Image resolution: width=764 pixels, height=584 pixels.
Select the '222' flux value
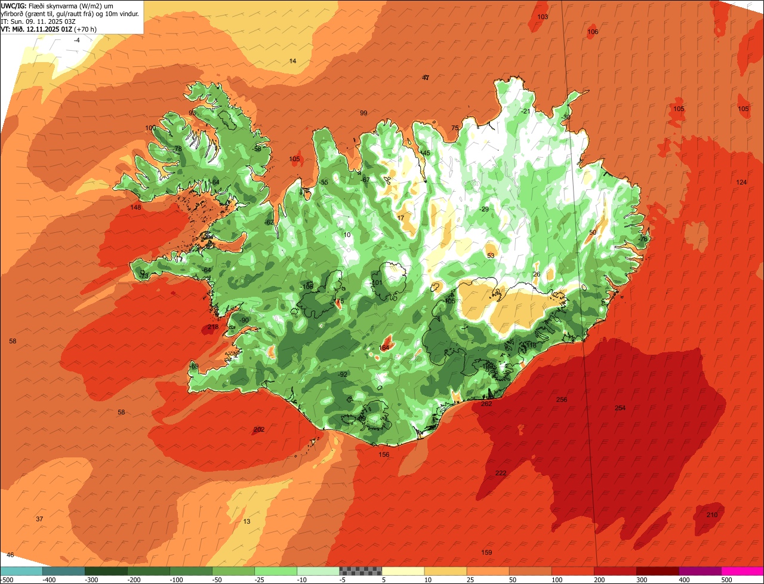coord(501,473)
